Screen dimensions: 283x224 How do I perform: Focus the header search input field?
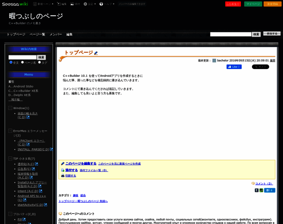tap(230, 34)
